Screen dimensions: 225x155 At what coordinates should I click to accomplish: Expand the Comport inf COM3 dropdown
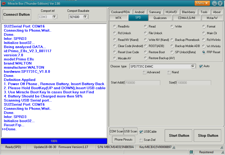(54, 17)
